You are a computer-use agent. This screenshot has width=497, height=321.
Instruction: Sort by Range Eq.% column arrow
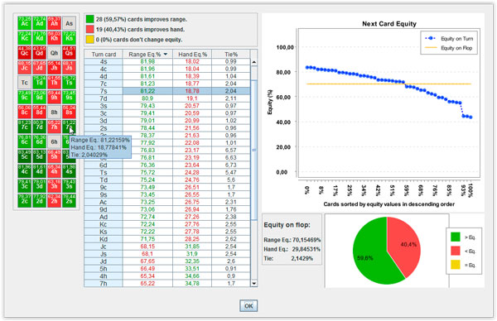(x=166, y=54)
